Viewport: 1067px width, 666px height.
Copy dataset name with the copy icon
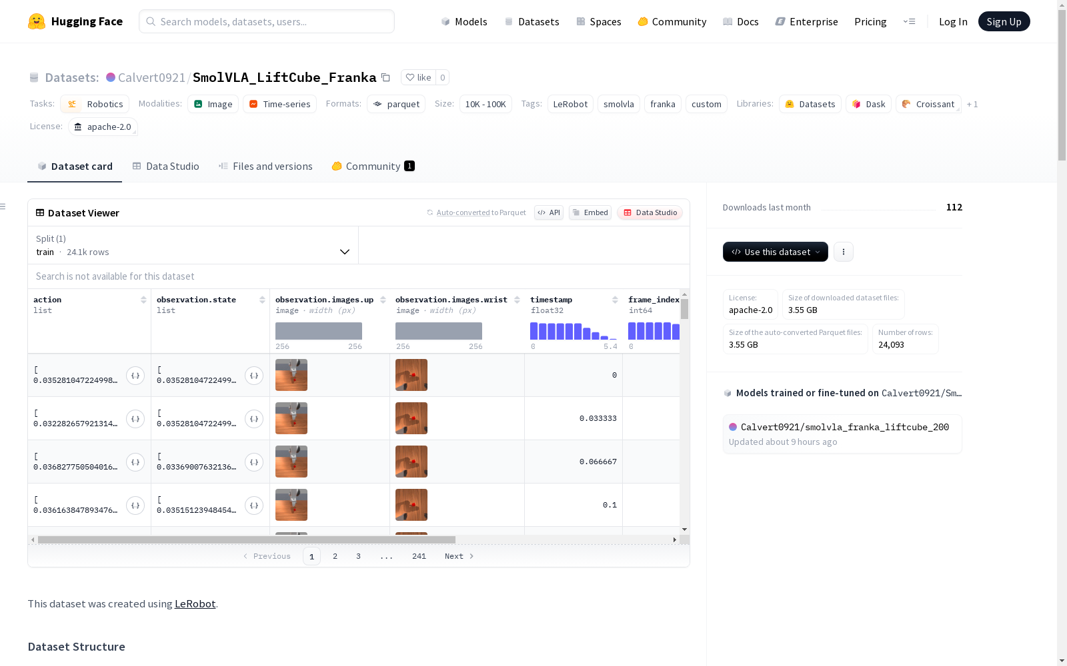[x=385, y=77]
